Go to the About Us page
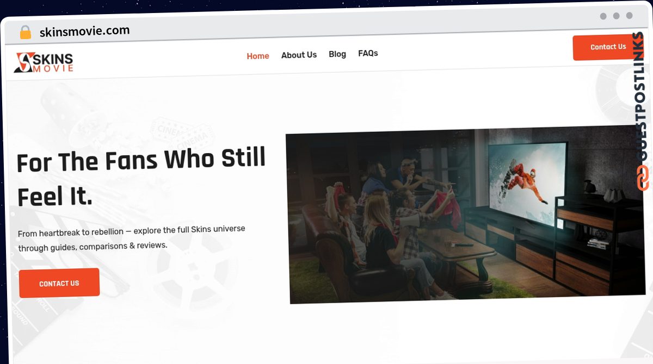This screenshot has width=653, height=364. (299, 55)
